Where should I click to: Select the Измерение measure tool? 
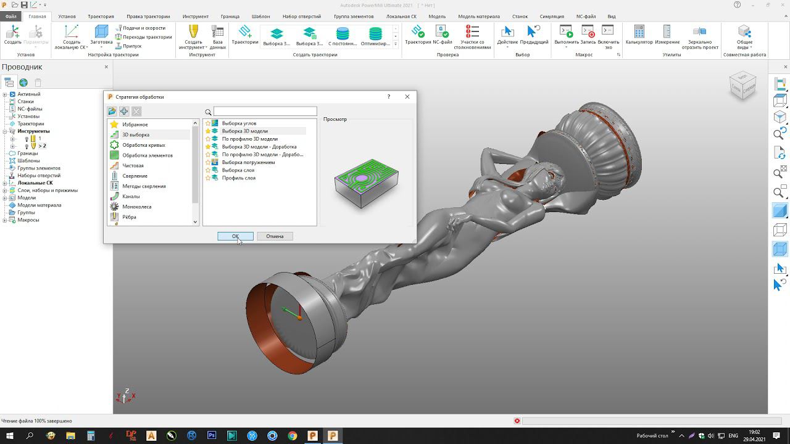tap(667, 32)
